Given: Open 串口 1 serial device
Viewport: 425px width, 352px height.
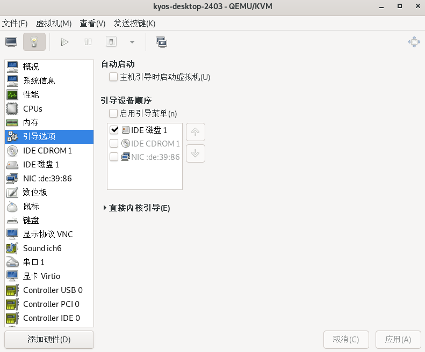Looking at the screenshot, I should pos(49,262).
